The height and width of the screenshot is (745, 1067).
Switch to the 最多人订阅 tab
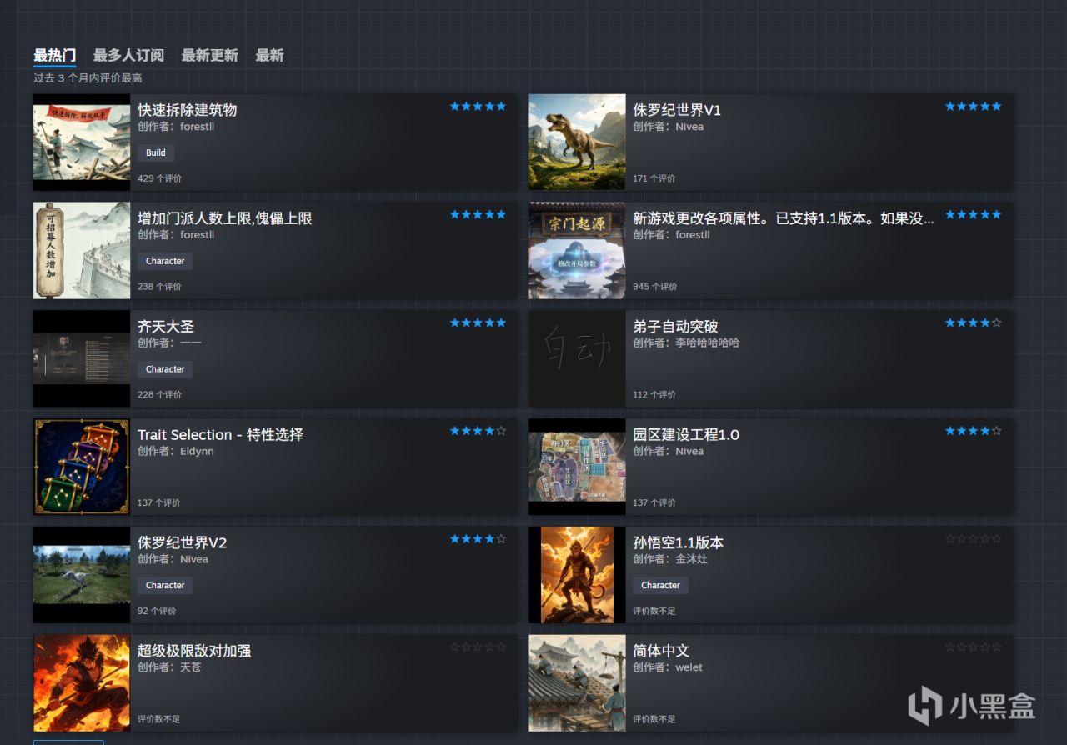pos(128,56)
